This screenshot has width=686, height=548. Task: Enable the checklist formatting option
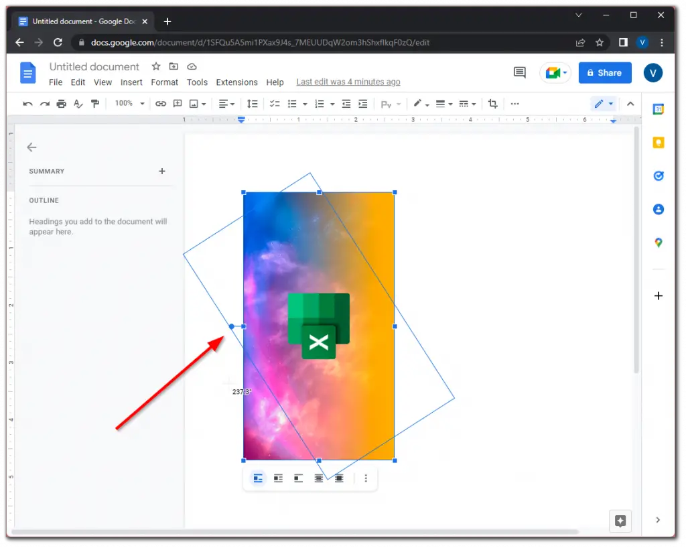click(275, 103)
